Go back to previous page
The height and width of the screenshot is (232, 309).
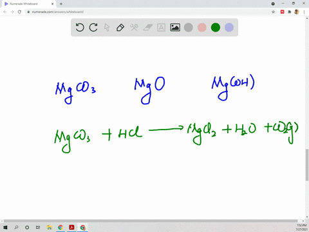[5, 12]
